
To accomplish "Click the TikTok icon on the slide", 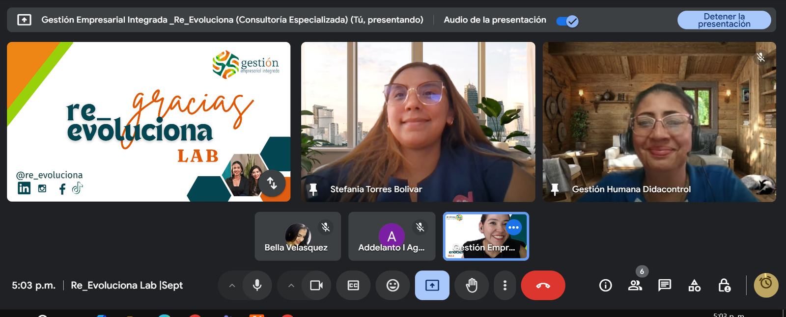I will tap(77, 188).
